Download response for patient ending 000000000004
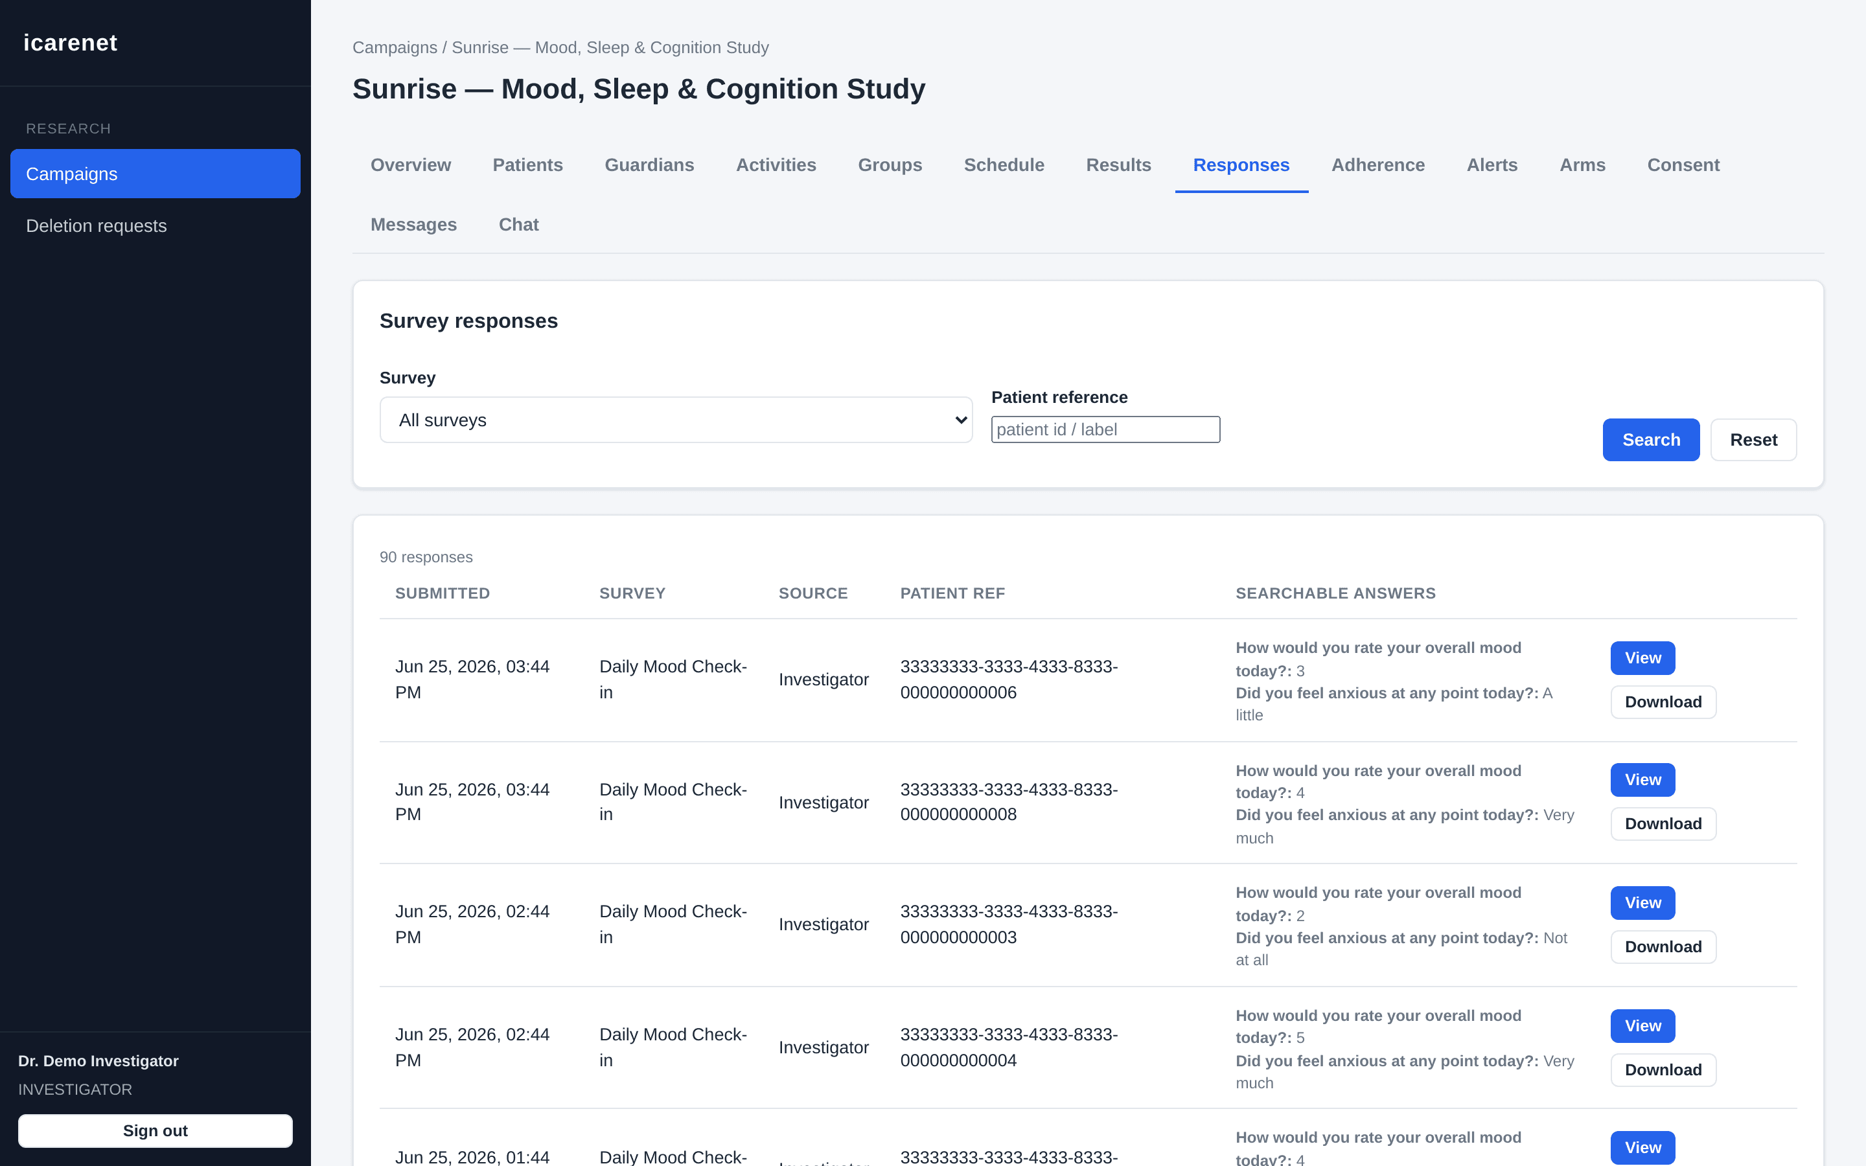The image size is (1866, 1166). coord(1663,1069)
